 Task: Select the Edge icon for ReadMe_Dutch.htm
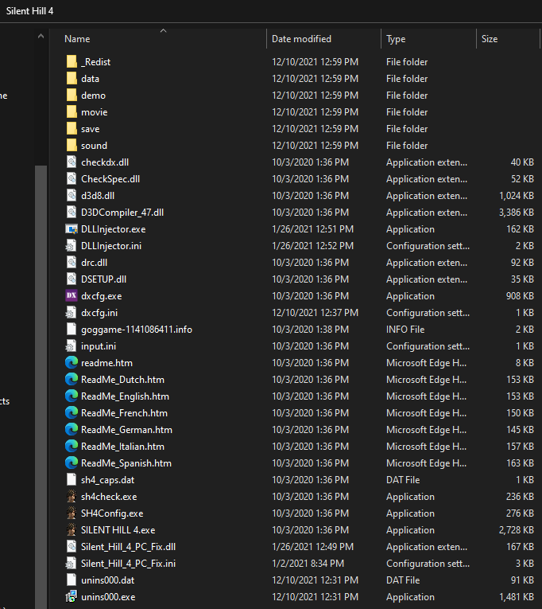72,379
